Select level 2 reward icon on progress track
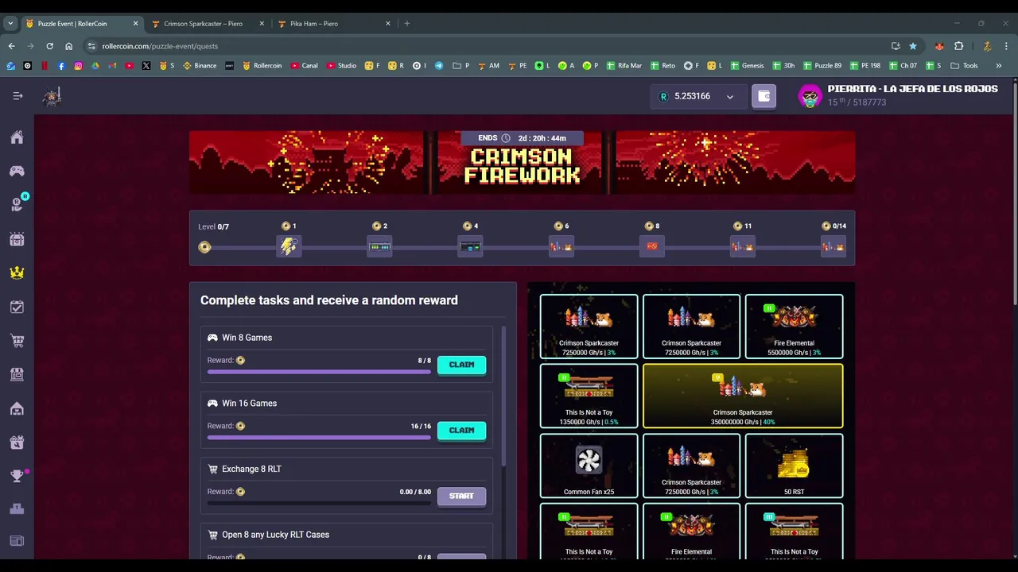 (x=379, y=246)
